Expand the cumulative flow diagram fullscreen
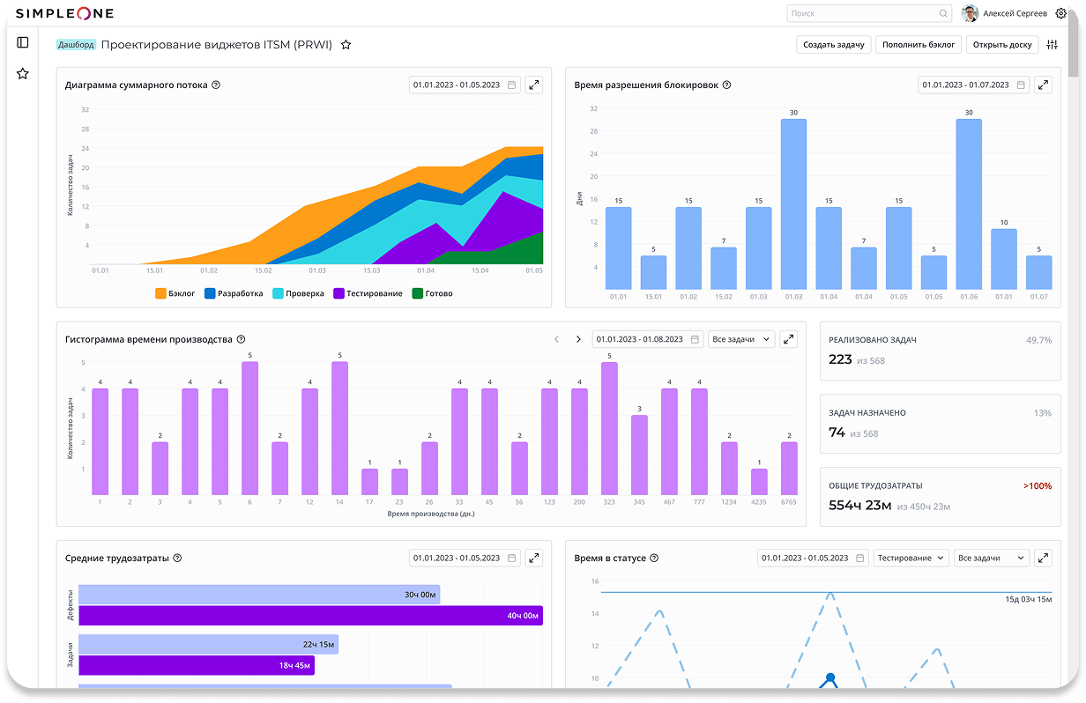This screenshot has height=703, width=1086. coord(534,85)
